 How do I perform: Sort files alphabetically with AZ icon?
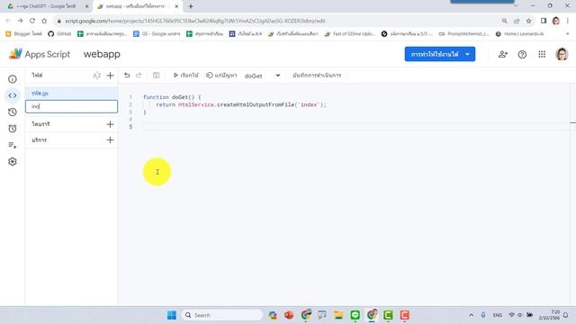[96, 76]
